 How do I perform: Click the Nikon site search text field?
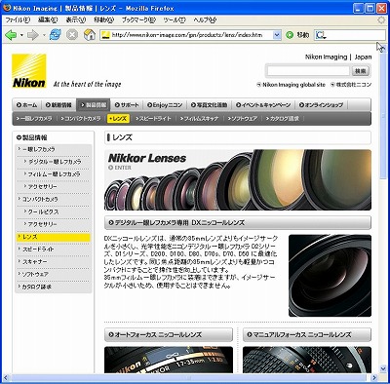(x=308, y=70)
